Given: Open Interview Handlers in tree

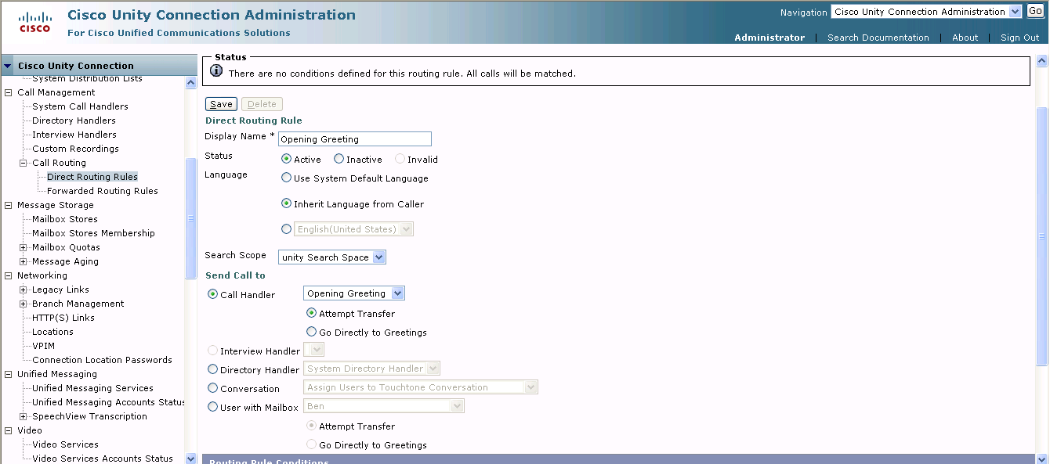Looking at the screenshot, I should coord(74,135).
